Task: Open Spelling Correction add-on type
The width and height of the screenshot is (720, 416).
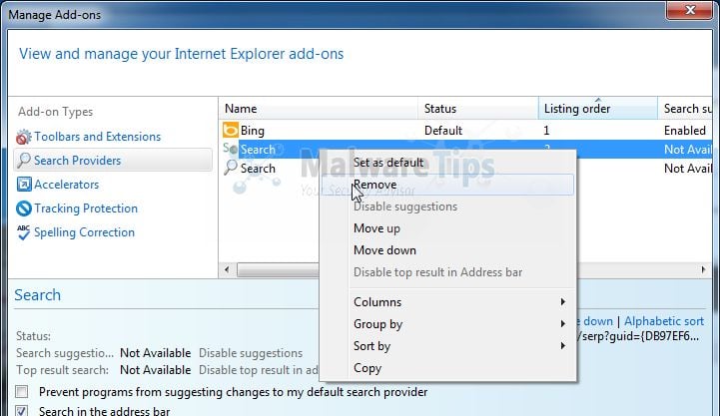Action: coord(85,232)
